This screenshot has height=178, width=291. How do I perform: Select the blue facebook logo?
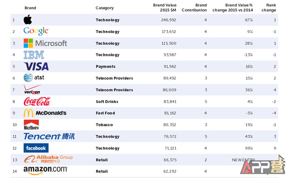pyautogui.click(x=36, y=148)
